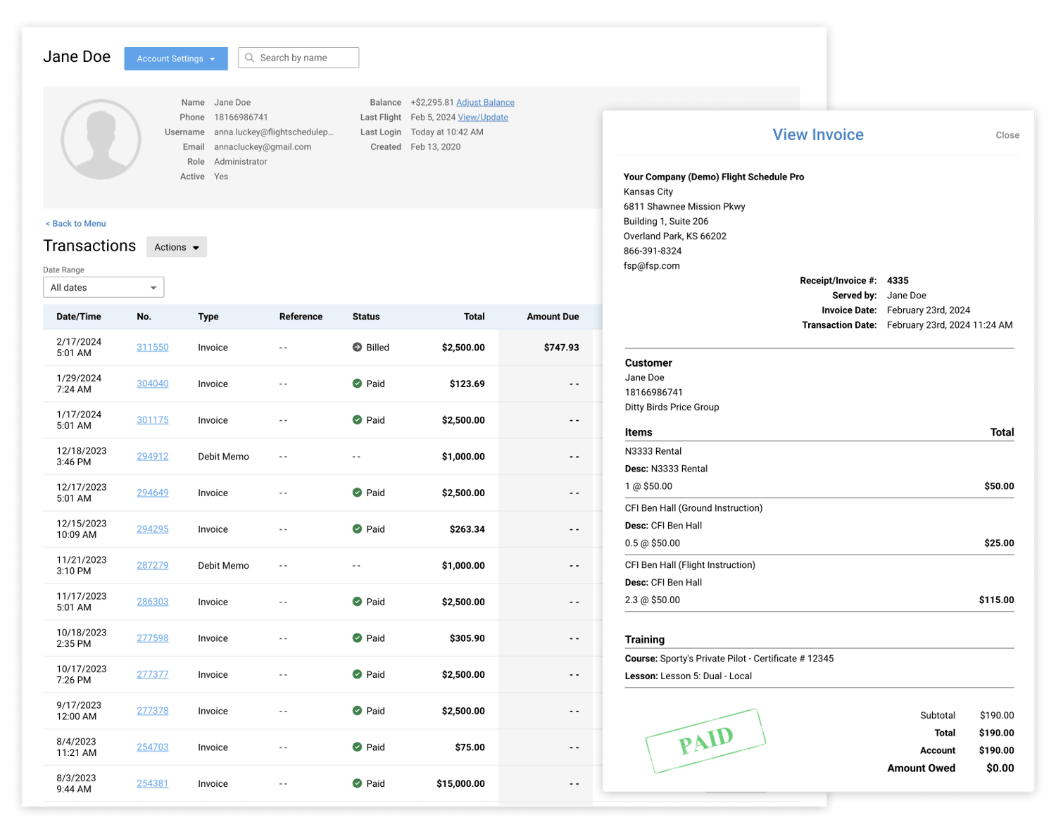The image size is (1056, 834).
Task: Click the search magnifier icon
Action: [249, 58]
